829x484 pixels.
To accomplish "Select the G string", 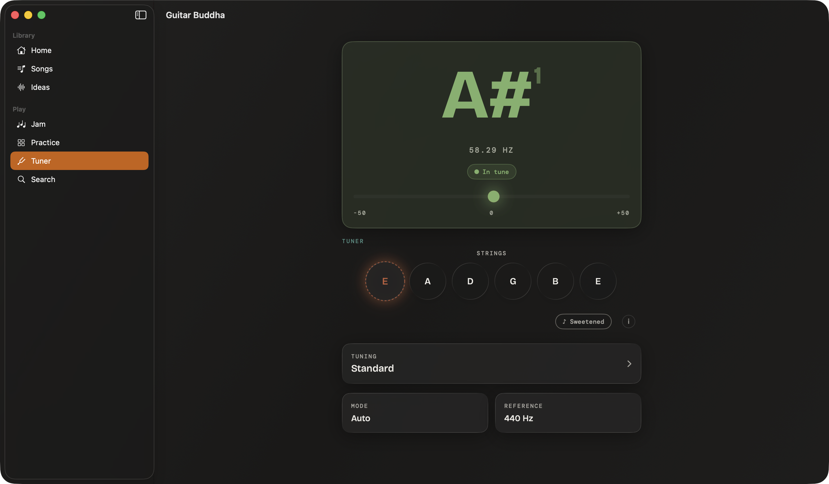I will pos(513,281).
